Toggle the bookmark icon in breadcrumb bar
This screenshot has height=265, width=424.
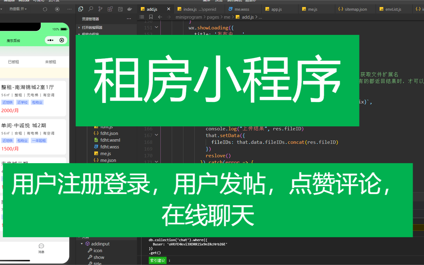[151, 17]
